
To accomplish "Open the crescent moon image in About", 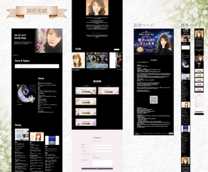I will [x=26, y=94].
